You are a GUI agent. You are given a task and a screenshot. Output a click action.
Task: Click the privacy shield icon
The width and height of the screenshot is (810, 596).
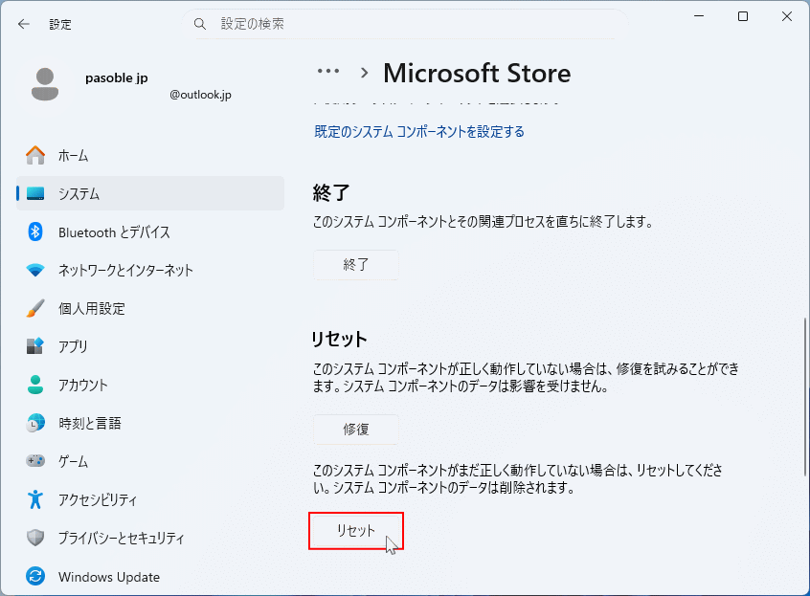pyautogui.click(x=35, y=538)
